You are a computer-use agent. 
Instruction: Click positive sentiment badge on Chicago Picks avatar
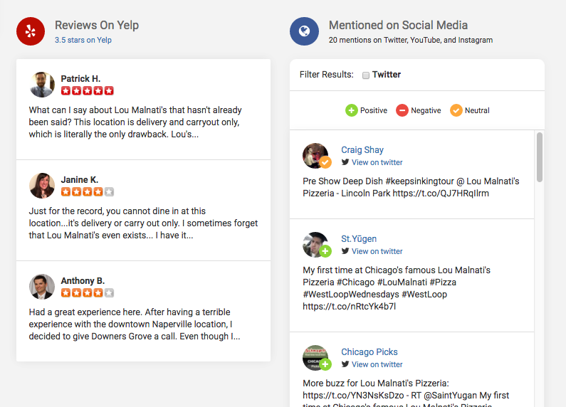325,364
